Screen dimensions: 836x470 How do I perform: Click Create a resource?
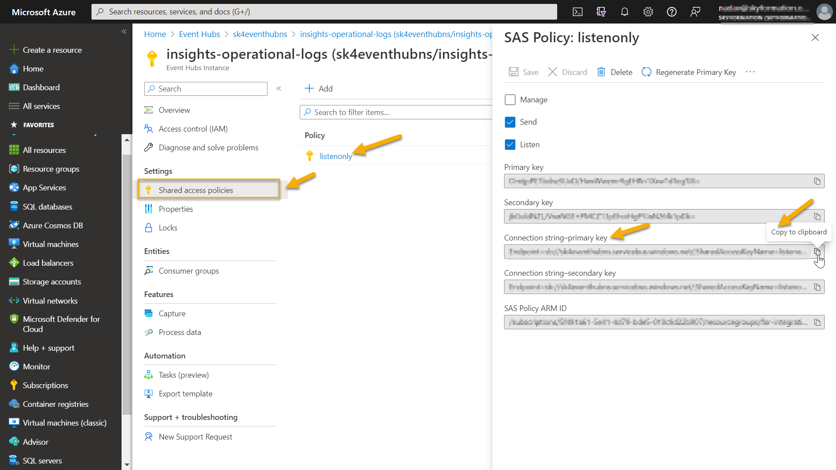[x=52, y=50]
